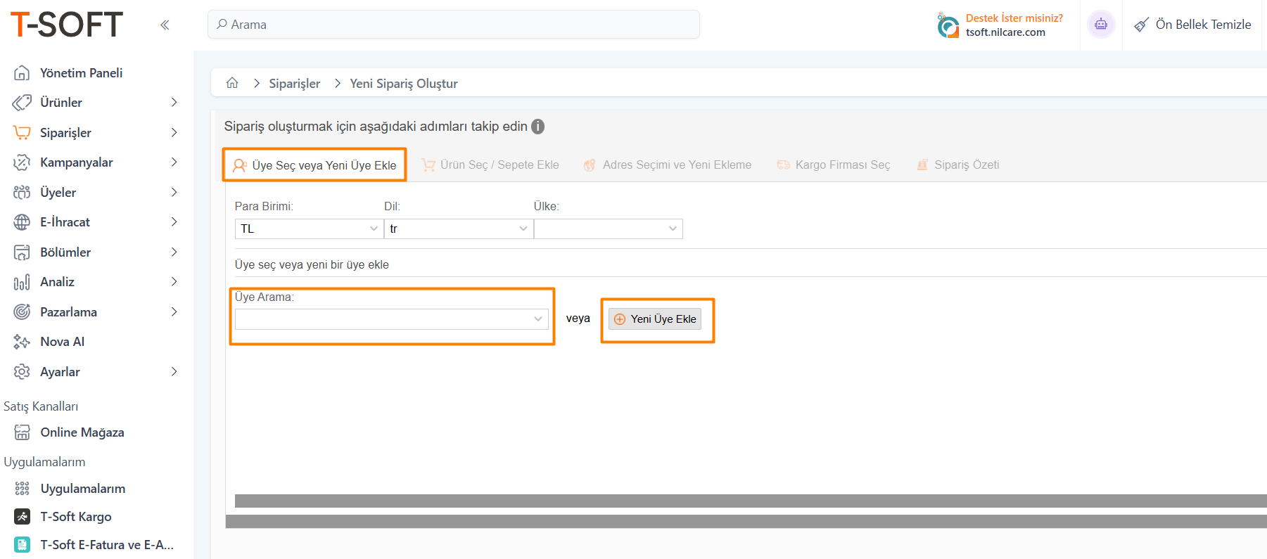Open T-Soft Kargo application link
Viewport: 1267px width, 559px height.
click(76, 517)
